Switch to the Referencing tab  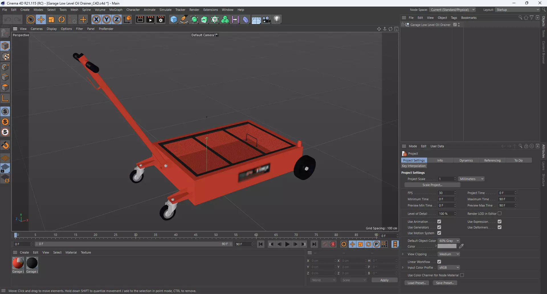492,160
